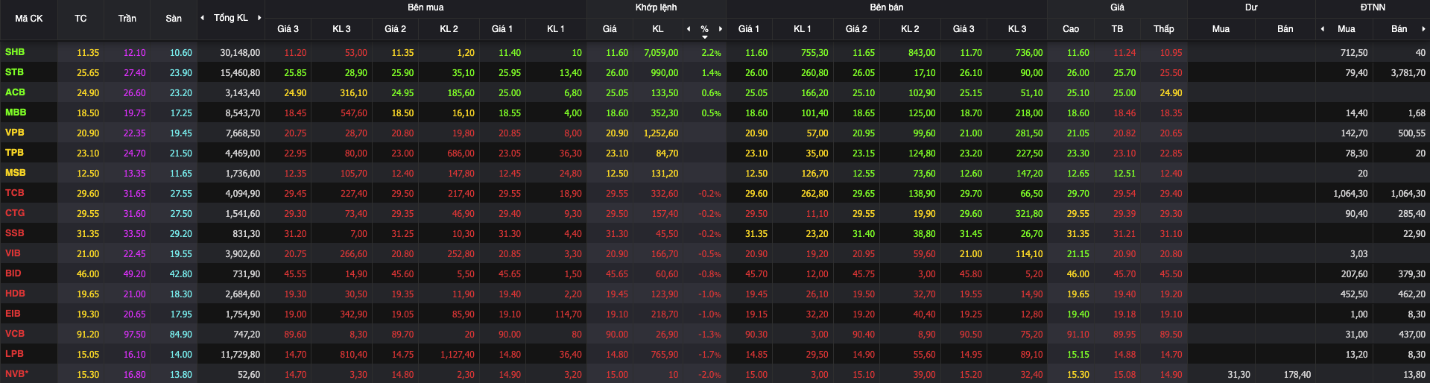Click the Dư group header
1430x383 pixels.
pyautogui.click(x=1251, y=7)
